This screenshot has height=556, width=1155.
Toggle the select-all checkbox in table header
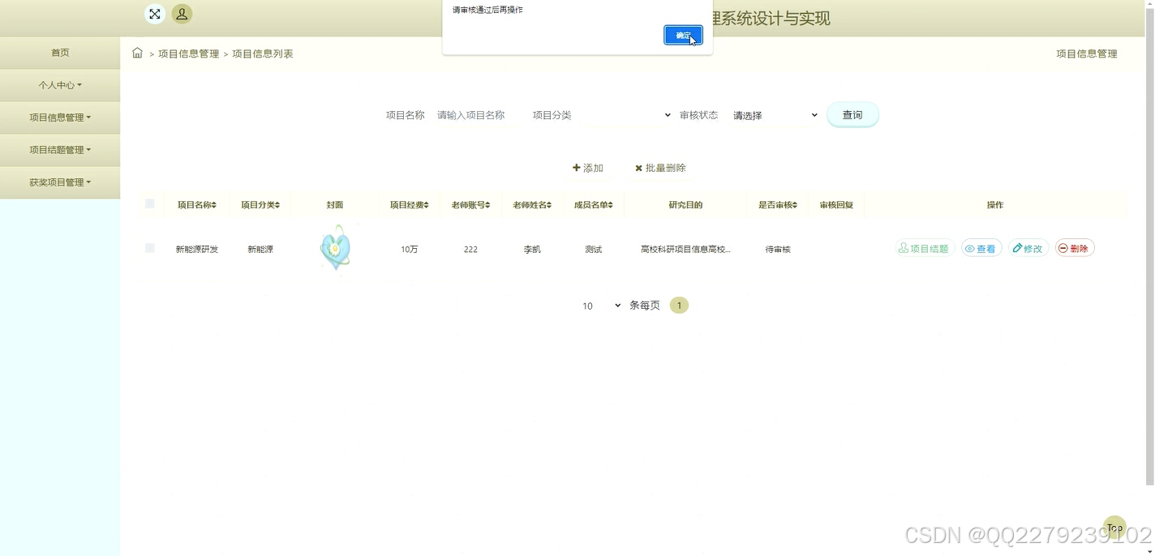pos(149,204)
